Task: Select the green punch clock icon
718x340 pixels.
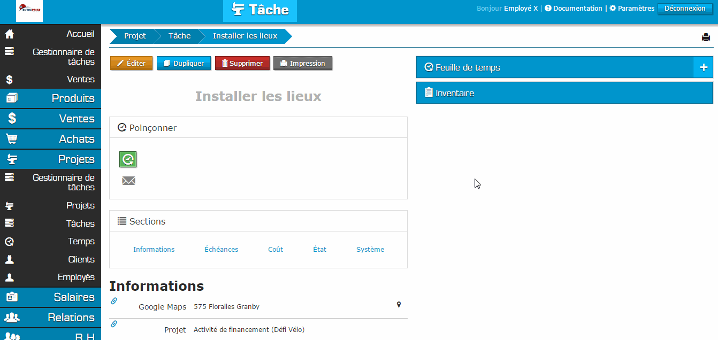Action: [x=128, y=159]
